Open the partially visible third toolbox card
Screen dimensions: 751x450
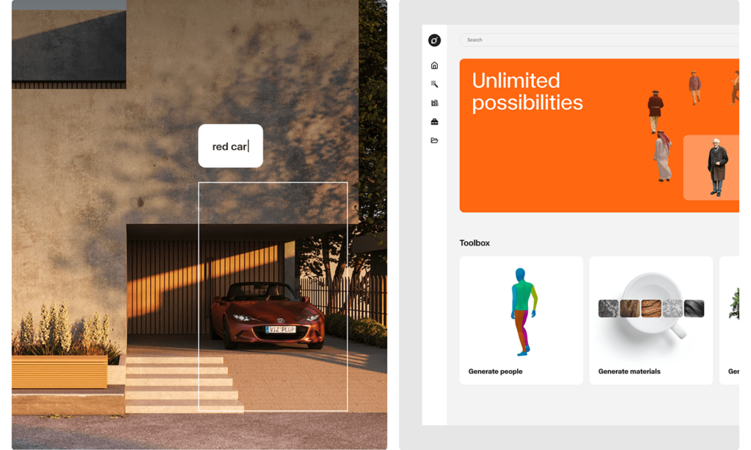click(730, 320)
